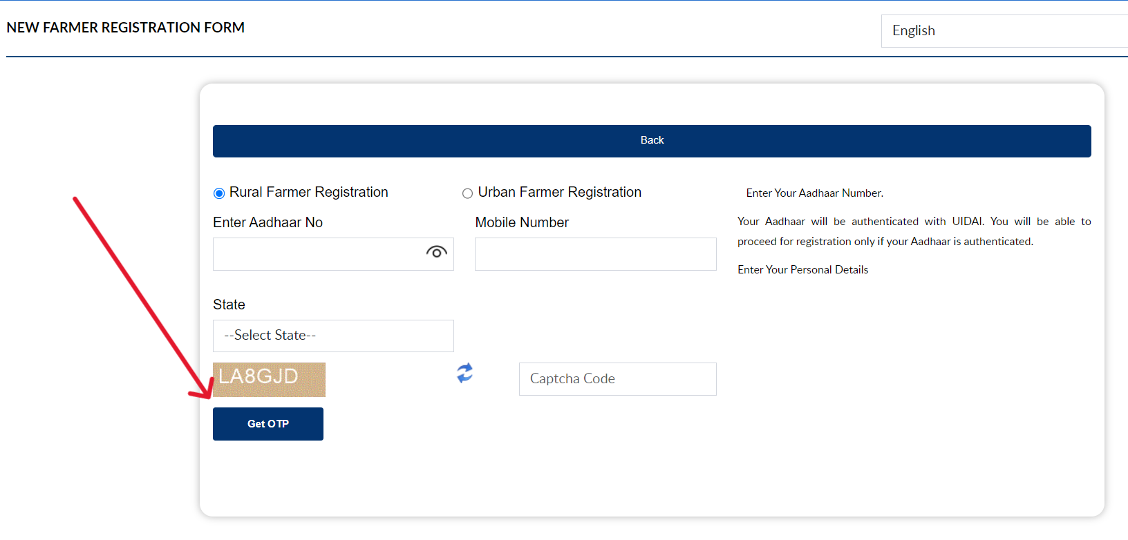Click NEW FARMER REGISTRATION FORM heading
This screenshot has height=540, width=1128.
pyautogui.click(x=125, y=28)
